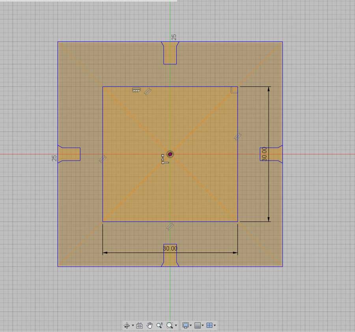Open Grid and Snaps settings icon

pyautogui.click(x=198, y=325)
